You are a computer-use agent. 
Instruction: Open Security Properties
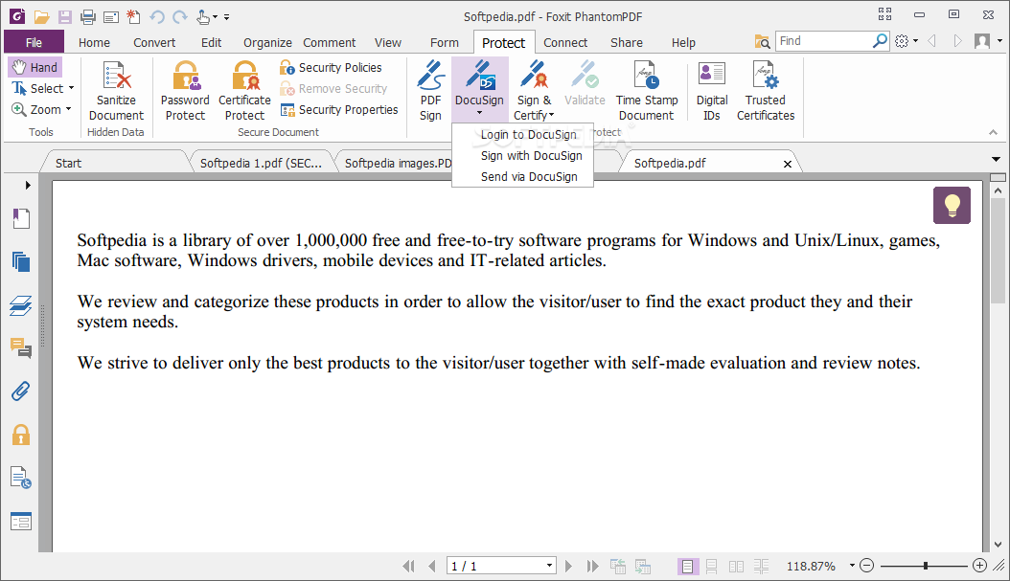coord(339,110)
